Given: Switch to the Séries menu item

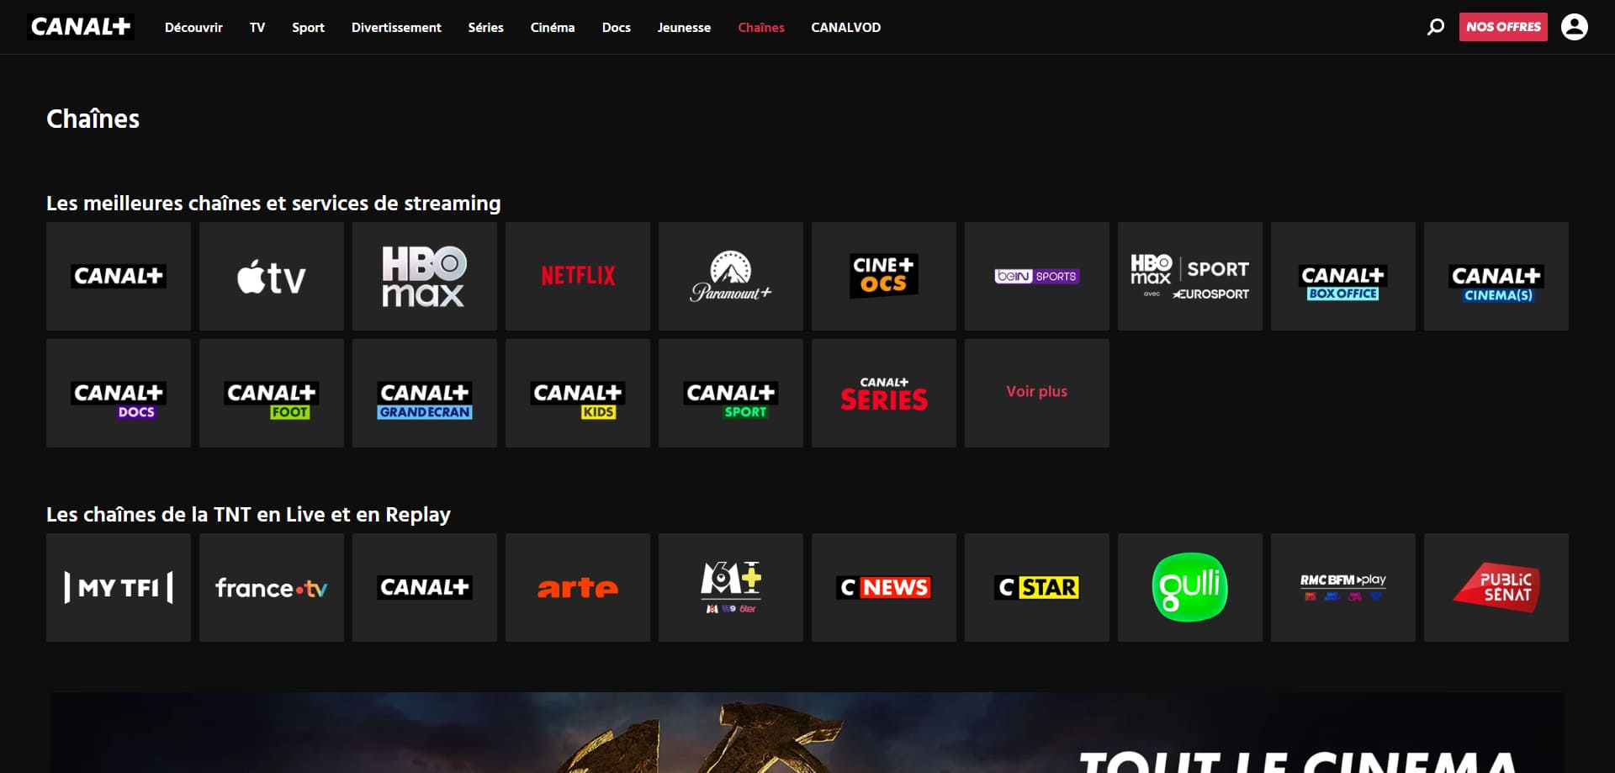Looking at the screenshot, I should pos(486,28).
